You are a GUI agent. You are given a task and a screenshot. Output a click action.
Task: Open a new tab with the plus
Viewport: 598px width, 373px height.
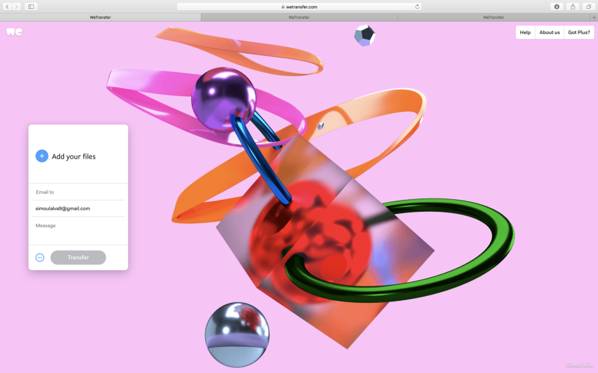pos(593,17)
